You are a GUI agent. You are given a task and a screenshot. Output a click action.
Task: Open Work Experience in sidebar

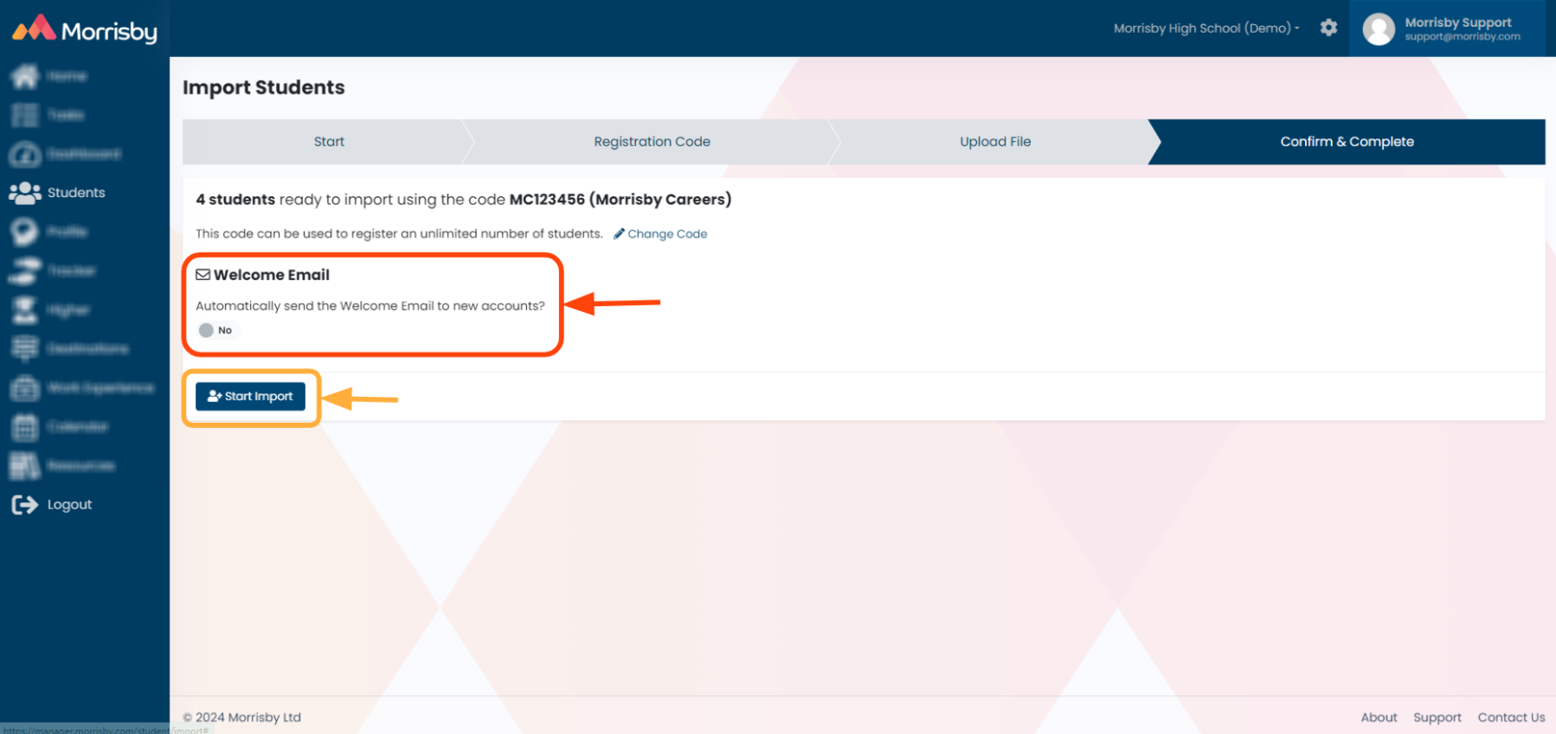tap(84, 388)
